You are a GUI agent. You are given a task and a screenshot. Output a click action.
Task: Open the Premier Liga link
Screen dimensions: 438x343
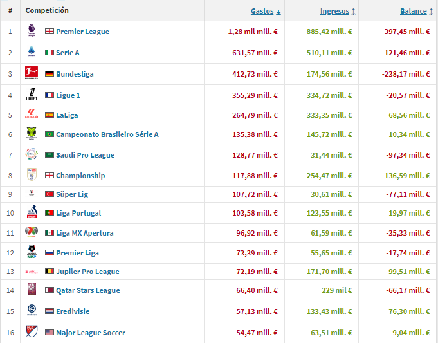pyautogui.click(x=77, y=253)
